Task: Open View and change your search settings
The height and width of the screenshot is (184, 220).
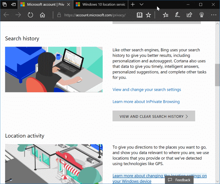Action: click(147, 89)
